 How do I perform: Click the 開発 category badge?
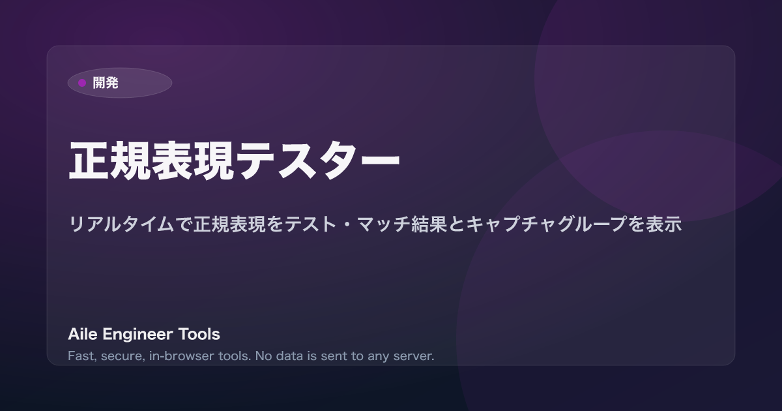120,83
